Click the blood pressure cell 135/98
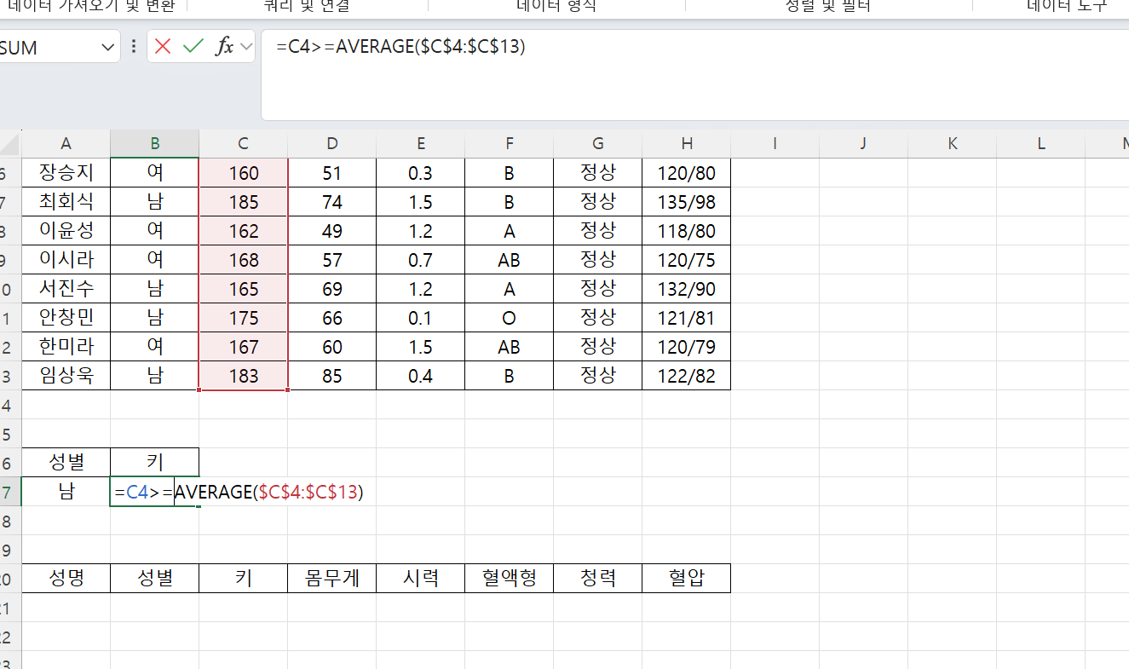The image size is (1129, 669). coord(687,202)
